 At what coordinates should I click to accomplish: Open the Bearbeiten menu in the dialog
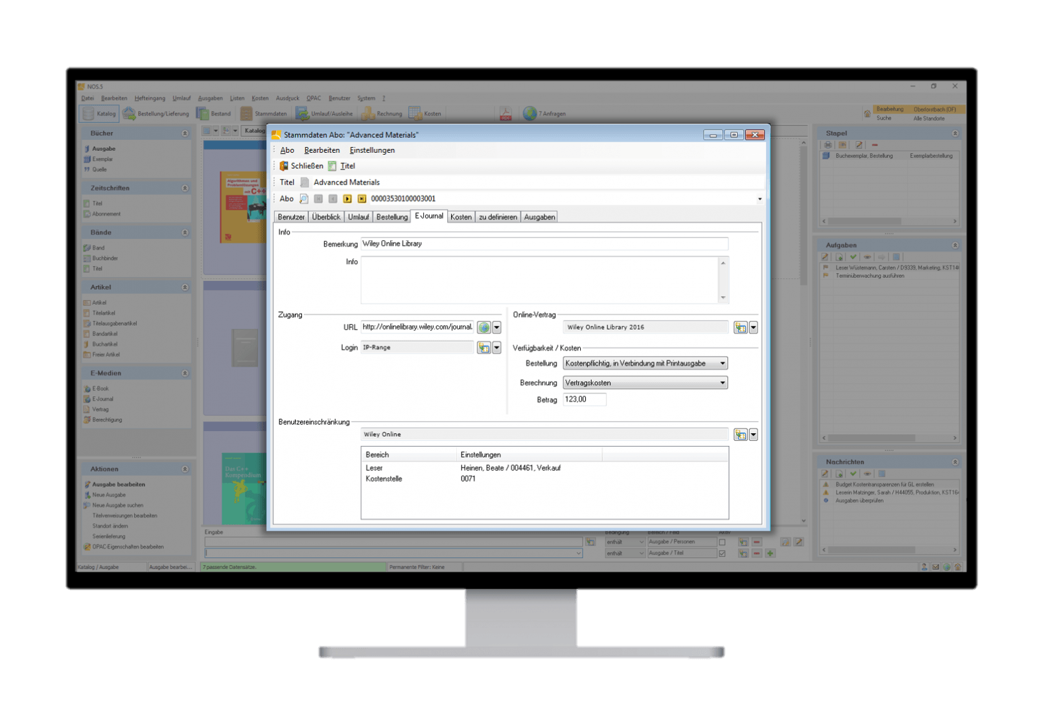[322, 150]
